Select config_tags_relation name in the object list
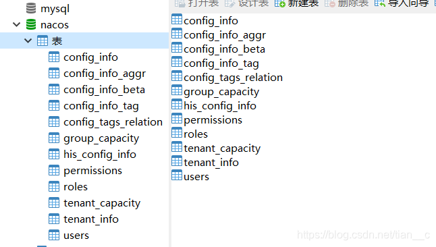Viewport: 436px width, 247px height. click(233, 78)
